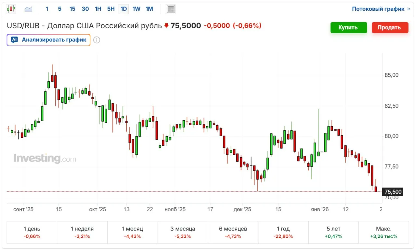
Task: Switch to the 1H interval
Action: pos(98,9)
